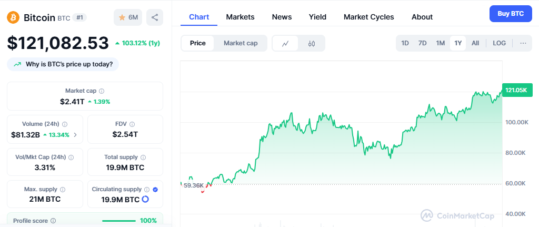Click the $2.54T FDV value
Viewport: 539px width, 227px height.
[x=125, y=134]
